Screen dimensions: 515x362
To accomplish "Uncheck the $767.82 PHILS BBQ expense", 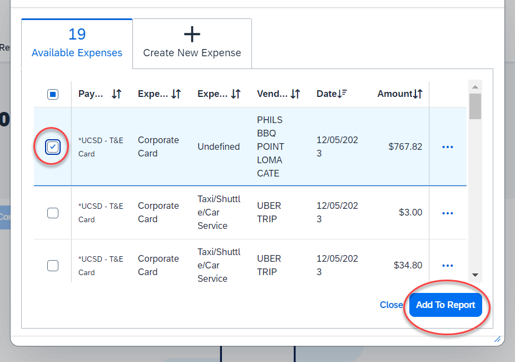I will click(52, 146).
